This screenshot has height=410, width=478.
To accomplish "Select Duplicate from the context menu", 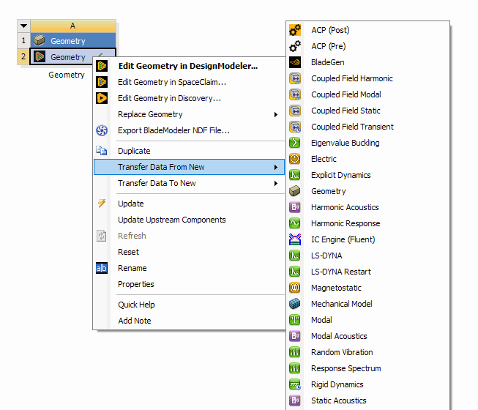I will coord(134,151).
